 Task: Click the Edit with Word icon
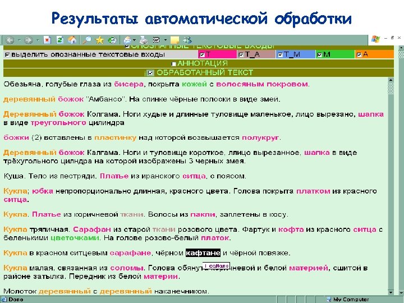point(157,40)
